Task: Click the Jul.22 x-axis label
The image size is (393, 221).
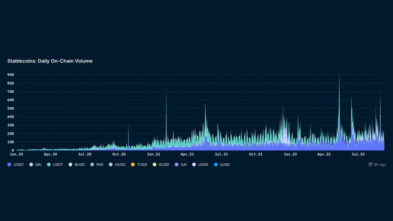Action: point(358,154)
